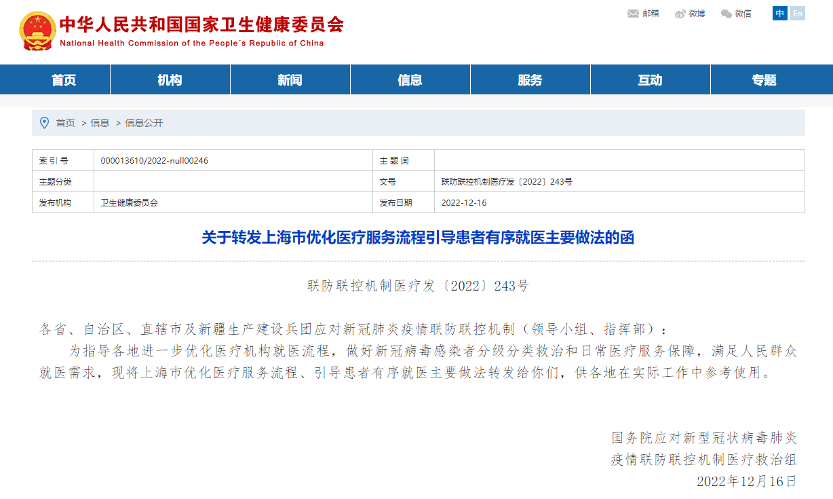Screen dimensions: 833x499
Task: Select the 索引号 label cell
Action: [x=63, y=161]
